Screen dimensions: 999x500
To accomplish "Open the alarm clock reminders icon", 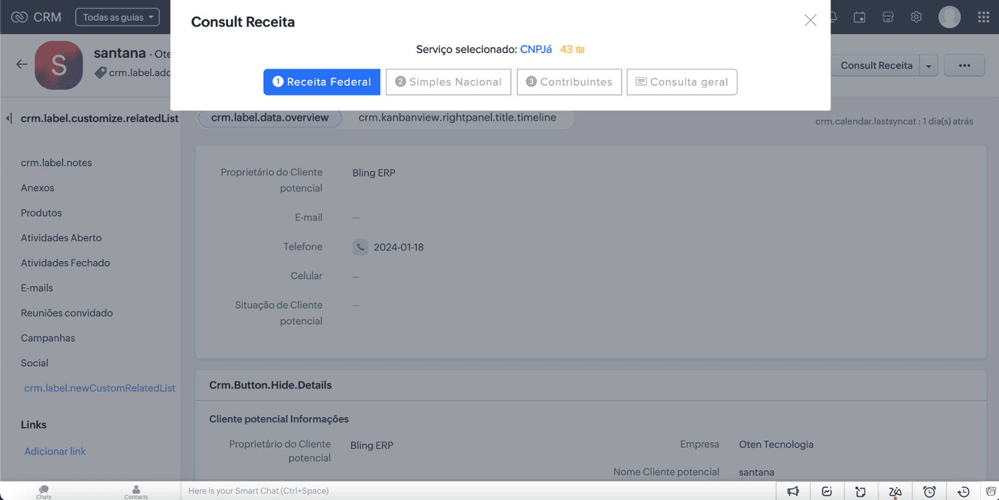I will (929, 492).
